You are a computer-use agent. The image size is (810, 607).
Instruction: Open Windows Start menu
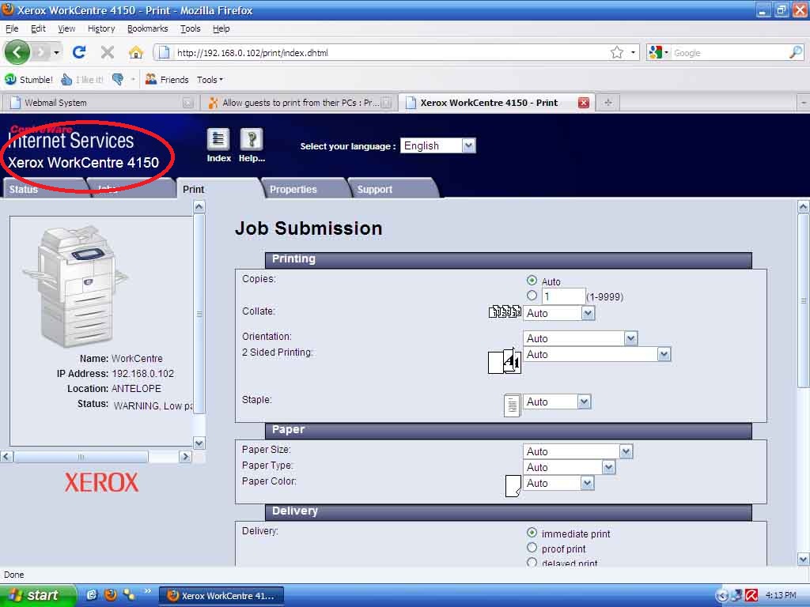[38, 595]
